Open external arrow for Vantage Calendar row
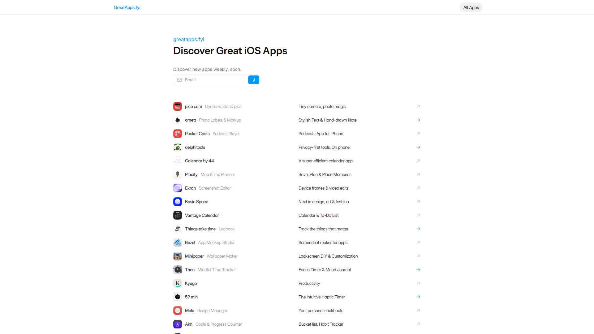Image resolution: width=594 pixels, height=334 pixels. (418, 215)
